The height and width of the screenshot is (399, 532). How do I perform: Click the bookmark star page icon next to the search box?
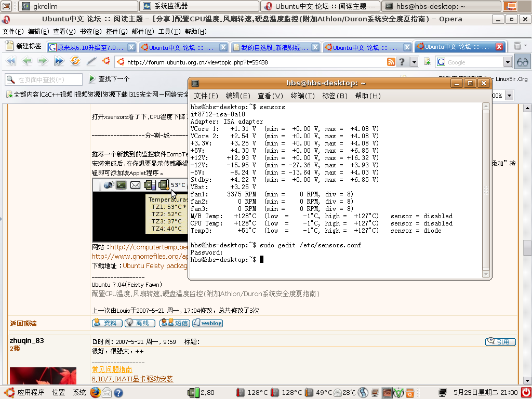427,62
